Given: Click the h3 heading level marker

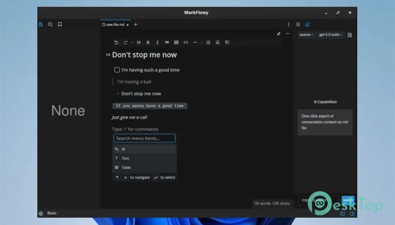Looking at the screenshot, I should click(x=108, y=55).
